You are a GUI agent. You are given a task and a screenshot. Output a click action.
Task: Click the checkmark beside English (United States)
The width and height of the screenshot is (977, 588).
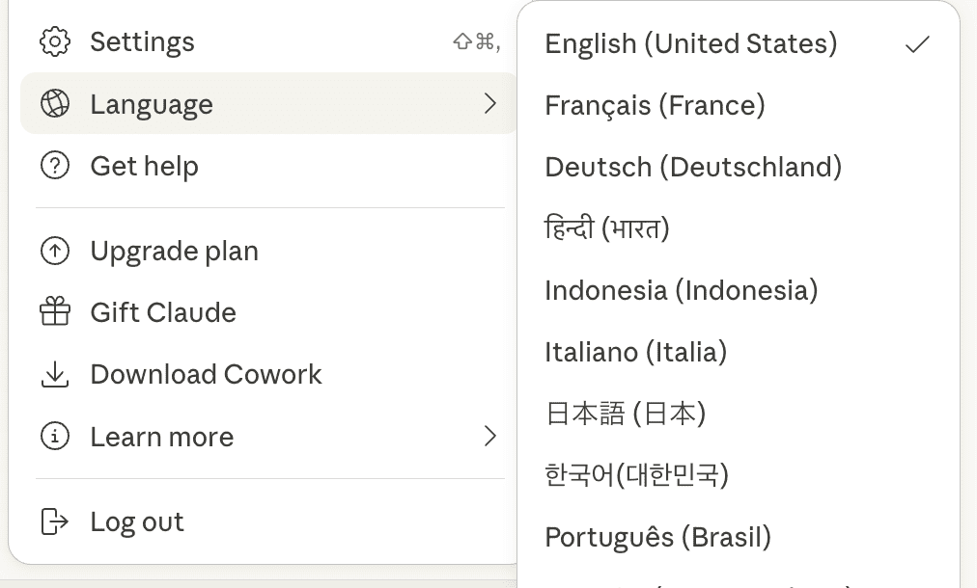(917, 44)
